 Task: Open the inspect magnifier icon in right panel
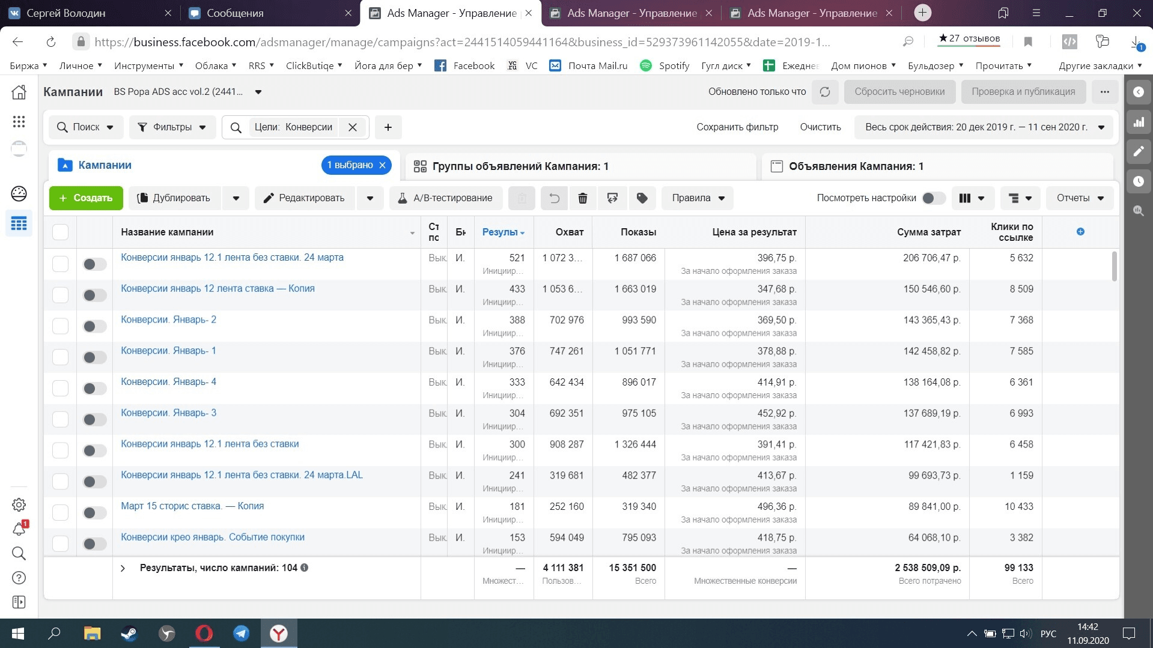(x=1139, y=211)
